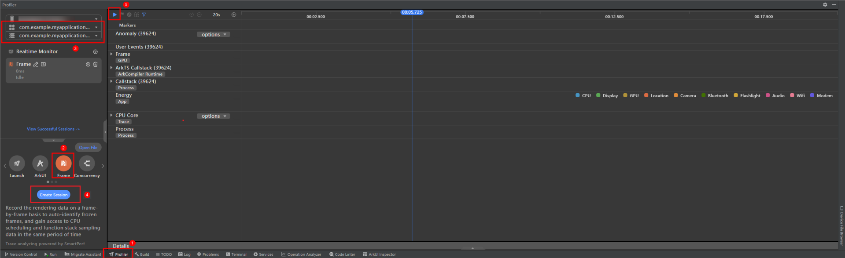
Task: Switch to the Profiler tool tab
Action: [118, 254]
